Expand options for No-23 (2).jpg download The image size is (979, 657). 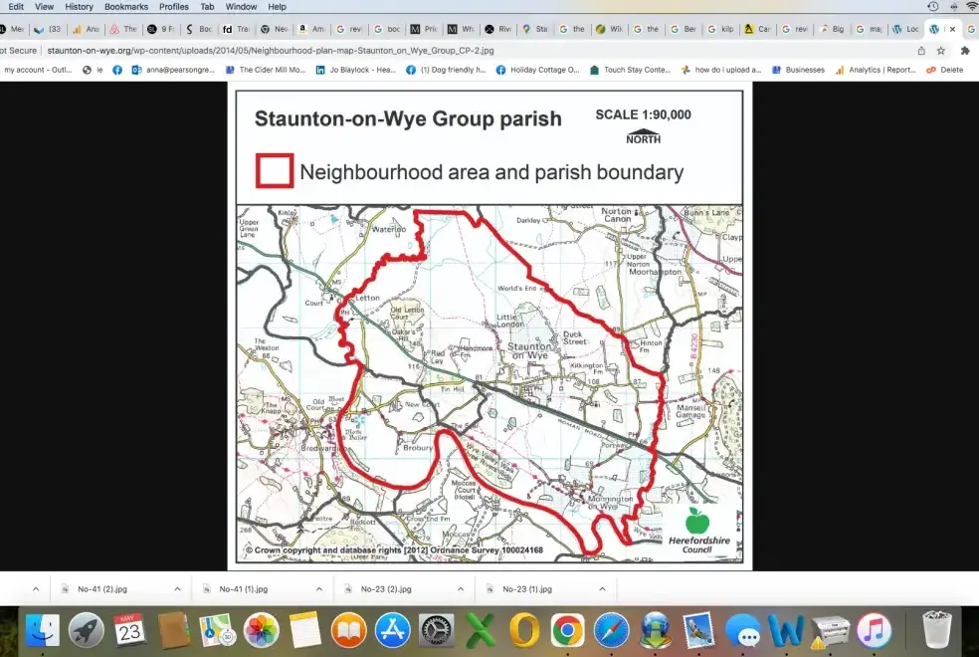(x=462, y=588)
